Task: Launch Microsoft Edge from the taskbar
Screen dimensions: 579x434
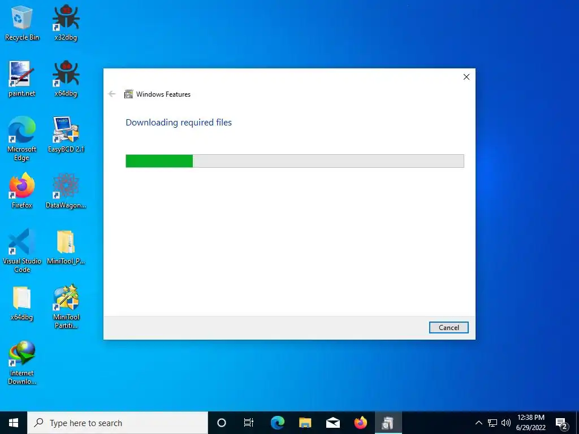Action: 277,423
